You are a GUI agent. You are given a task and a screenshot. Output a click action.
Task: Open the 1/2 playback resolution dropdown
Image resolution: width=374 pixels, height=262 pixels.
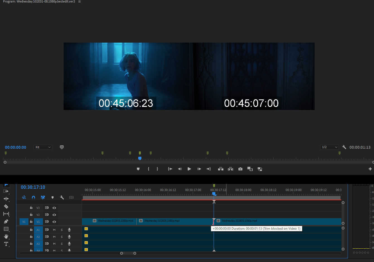(329, 147)
